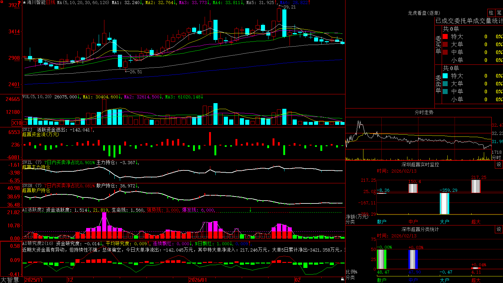
Task: Click the SVZL 超赢主力持仓 indicator label
Action: click(32, 163)
